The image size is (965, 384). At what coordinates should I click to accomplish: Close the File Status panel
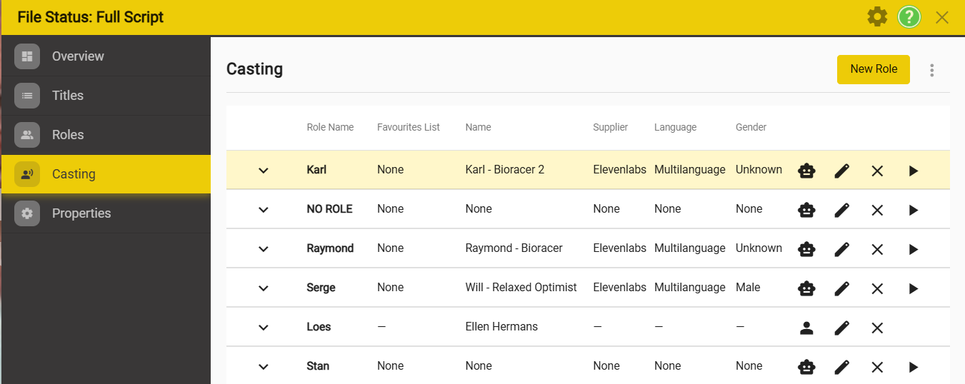click(942, 18)
